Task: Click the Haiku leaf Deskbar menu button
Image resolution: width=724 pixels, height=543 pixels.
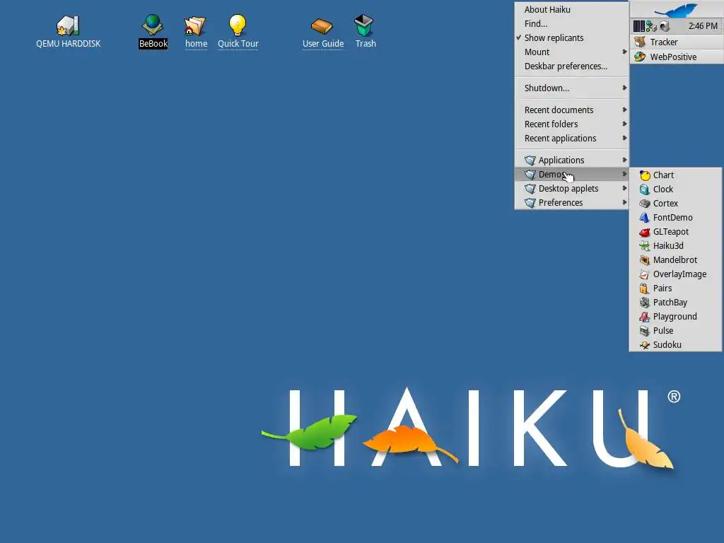Action: tap(677, 9)
